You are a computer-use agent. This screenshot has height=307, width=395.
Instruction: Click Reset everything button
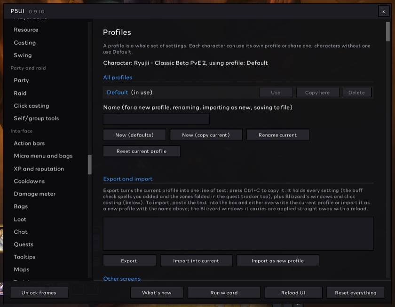point(355,292)
